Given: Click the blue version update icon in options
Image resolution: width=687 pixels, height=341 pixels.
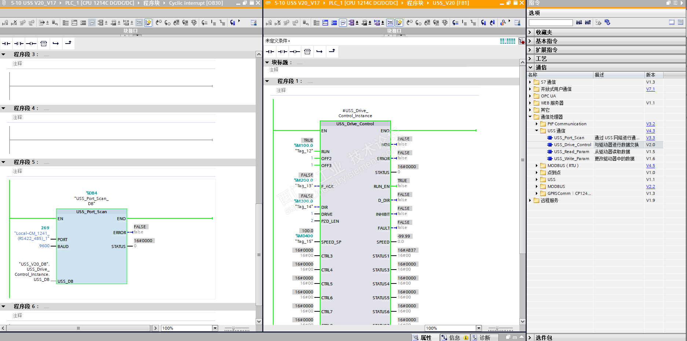Looking at the screenshot, I should click(607, 22).
